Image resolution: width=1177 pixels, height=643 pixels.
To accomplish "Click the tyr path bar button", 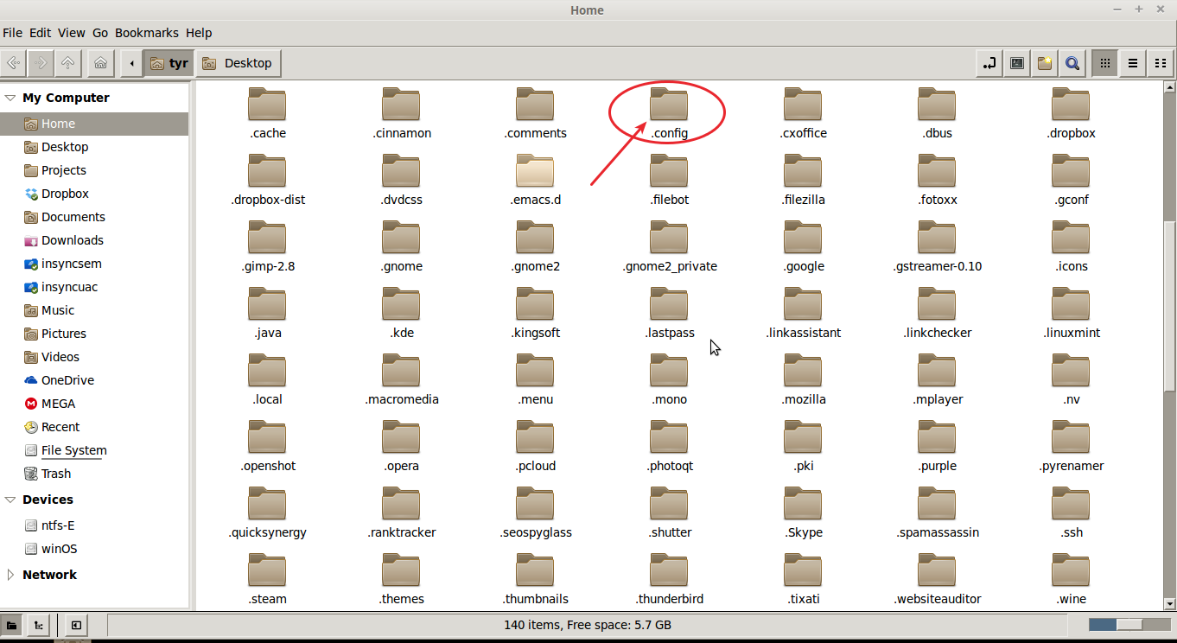I will click(x=169, y=63).
